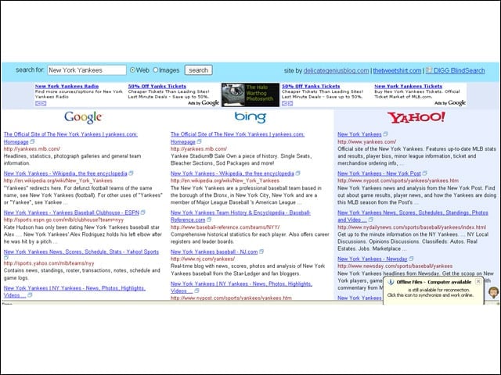The height and width of the screenshot is (375, 501).
Task: Open the DIGG BlindSearch link
Action: pyautogui.click(x=460, y=70)
